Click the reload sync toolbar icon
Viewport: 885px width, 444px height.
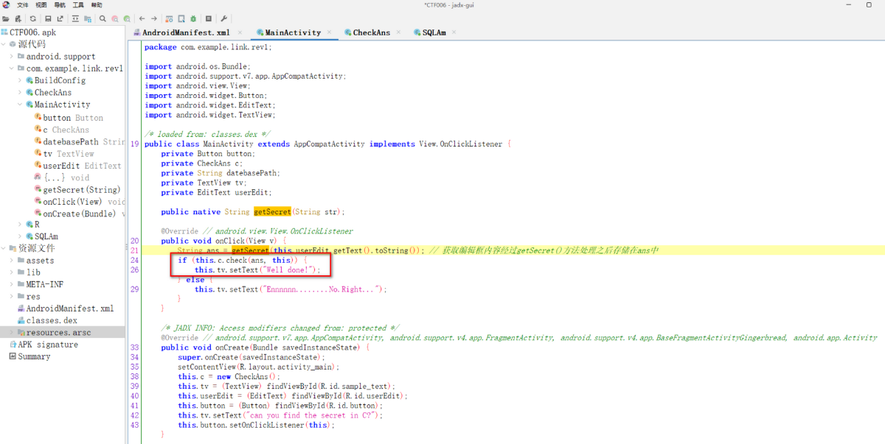pos(32,18)
